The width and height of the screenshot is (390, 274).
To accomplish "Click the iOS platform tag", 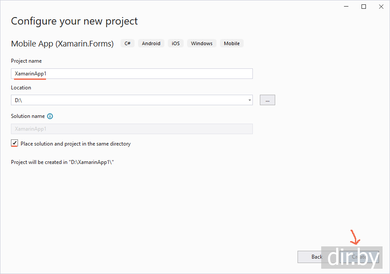I will [x=176, y=43].
